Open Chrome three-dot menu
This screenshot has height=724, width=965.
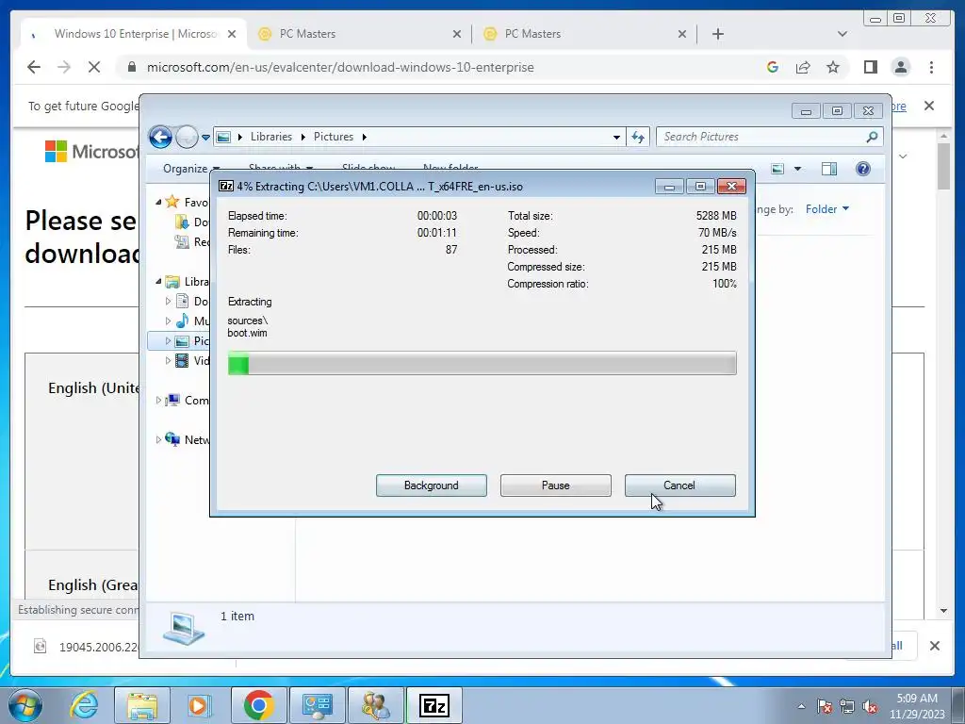[x=932, y=67]
